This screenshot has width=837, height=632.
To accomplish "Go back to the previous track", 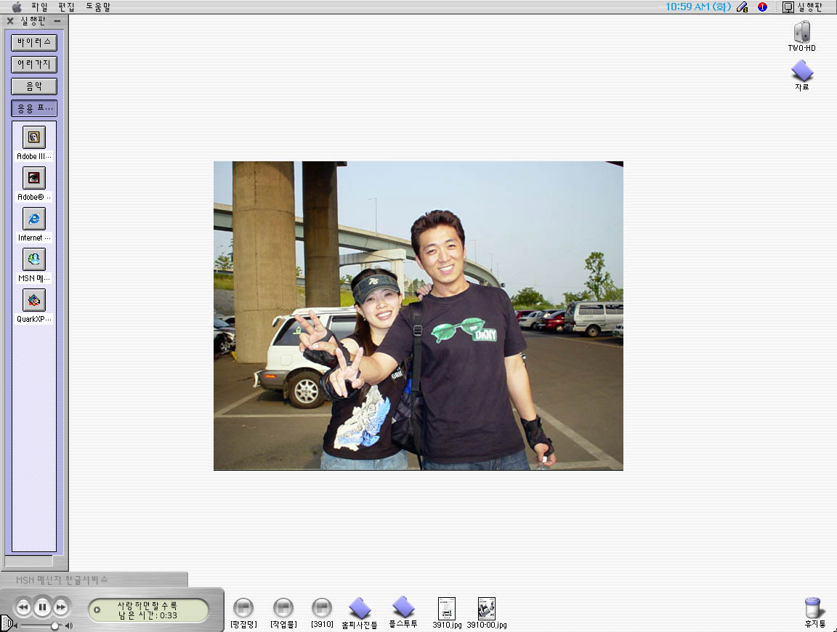I will pos(23,607).
